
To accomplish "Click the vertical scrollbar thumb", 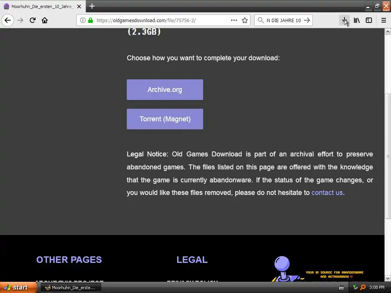I will pyautogui.click(x=388, y=156).
